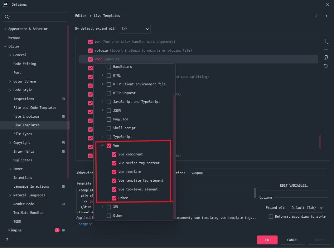Open File and Code Templates page
This screenshot has width=334, height=248.
(x=35, y=108)
